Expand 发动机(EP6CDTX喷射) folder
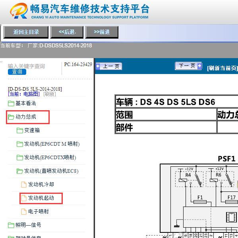Viewport: 238px width, 238px height. [50, 157]
